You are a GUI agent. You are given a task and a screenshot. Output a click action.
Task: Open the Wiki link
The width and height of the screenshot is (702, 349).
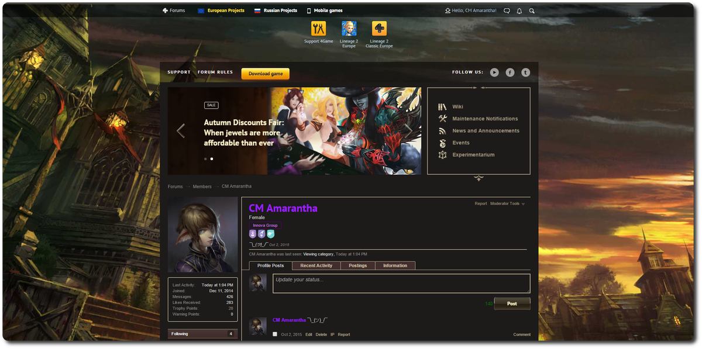457,107
